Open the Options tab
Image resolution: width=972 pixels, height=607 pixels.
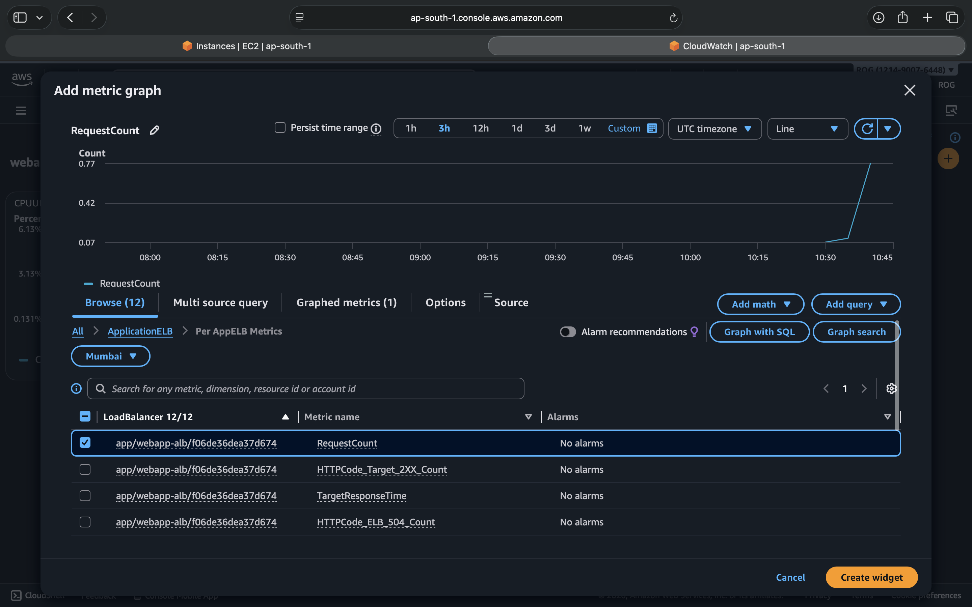(x=446, y=302)
